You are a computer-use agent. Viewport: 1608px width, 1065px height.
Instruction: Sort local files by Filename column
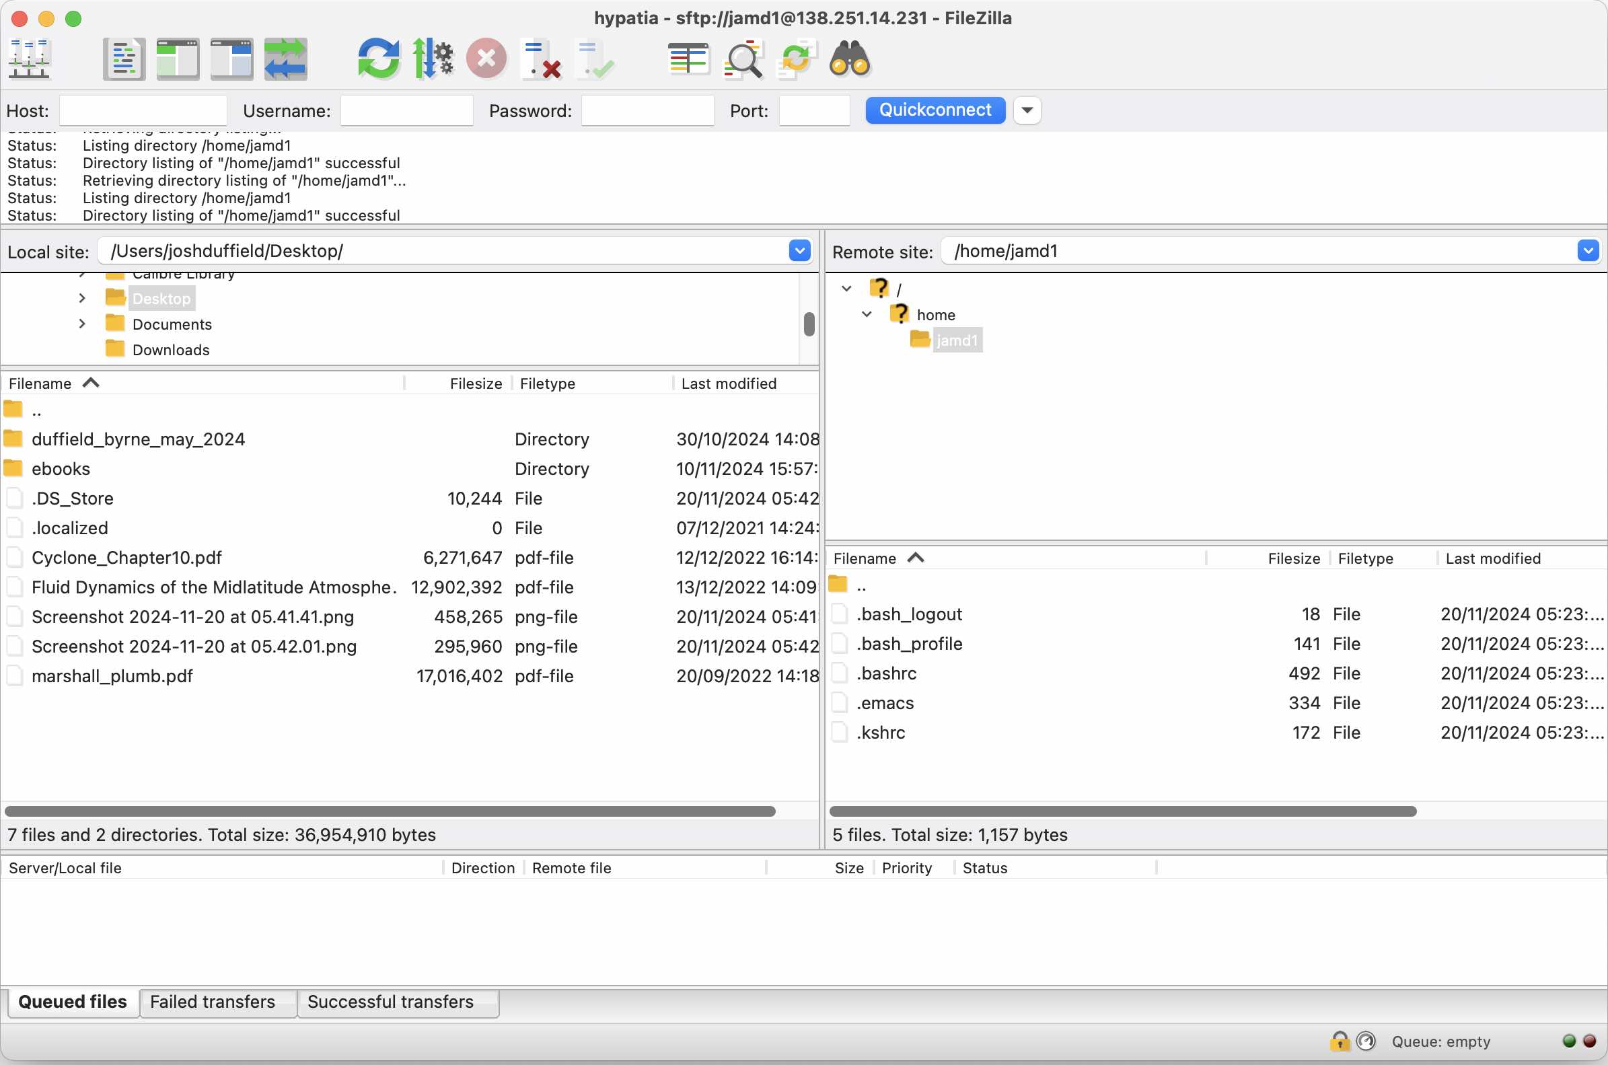[x=203, y=383]
